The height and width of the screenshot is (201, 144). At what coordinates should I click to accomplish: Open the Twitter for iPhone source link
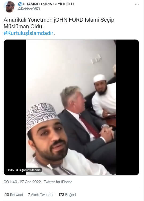click(x=58, y=182)
